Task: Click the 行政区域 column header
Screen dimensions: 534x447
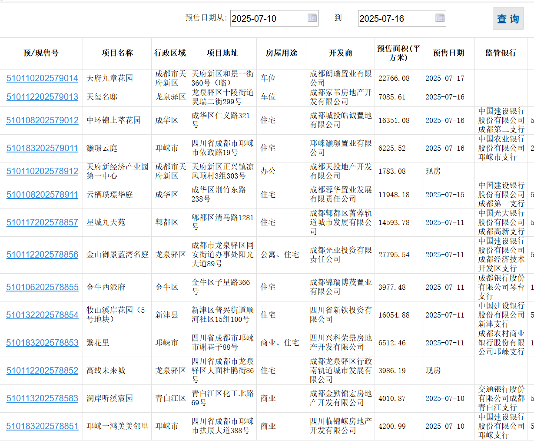Action: tap(170, 53)
